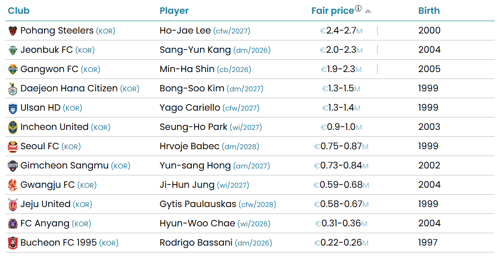Screen dimensions: 499x258
Task: Sort table by Player column header
Action: (174, 11)
